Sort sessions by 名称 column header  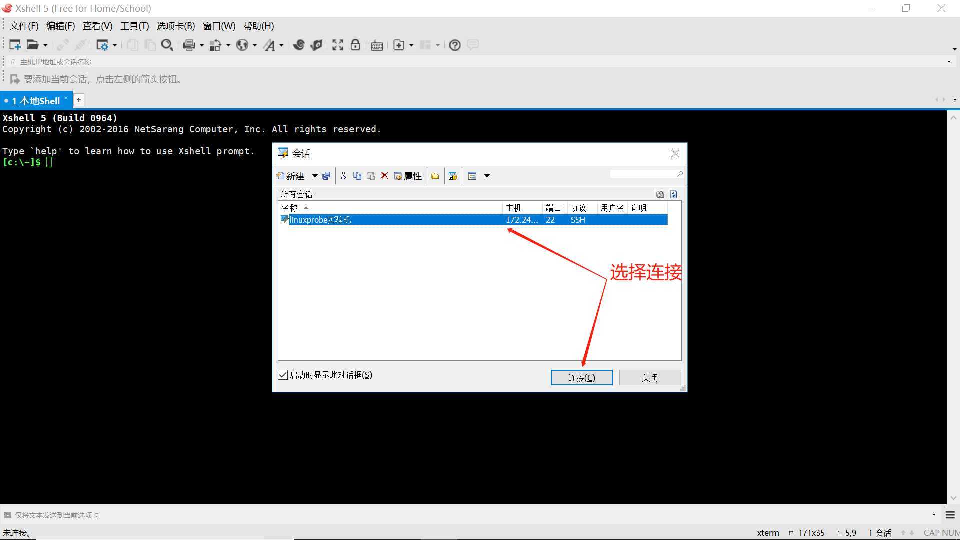[x=390, y=208]
